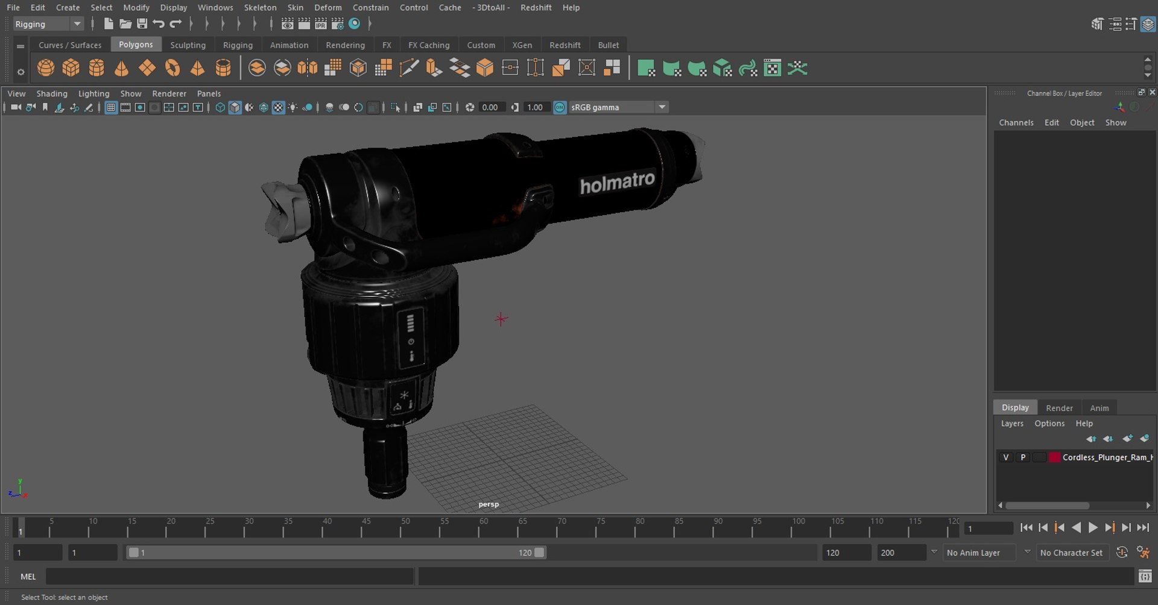Click the select camera icon in viewport toolbar
The image size is (1158, 605).
(16, 107)
